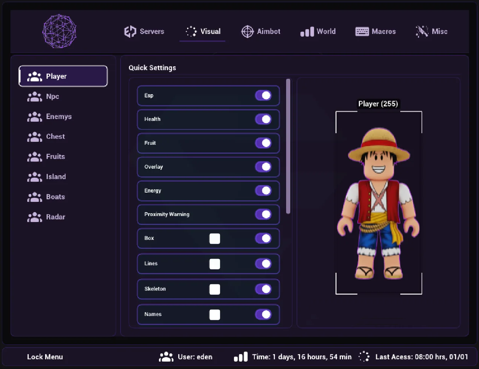Click the World bars icon
The width and height of the screenshot is (479, 369).
pos(307,32)
